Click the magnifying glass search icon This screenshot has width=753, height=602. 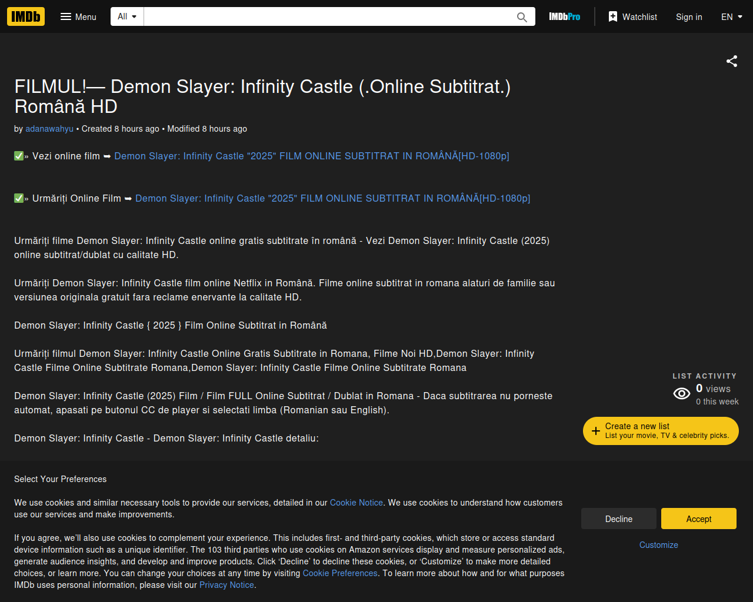click(522, 17)
